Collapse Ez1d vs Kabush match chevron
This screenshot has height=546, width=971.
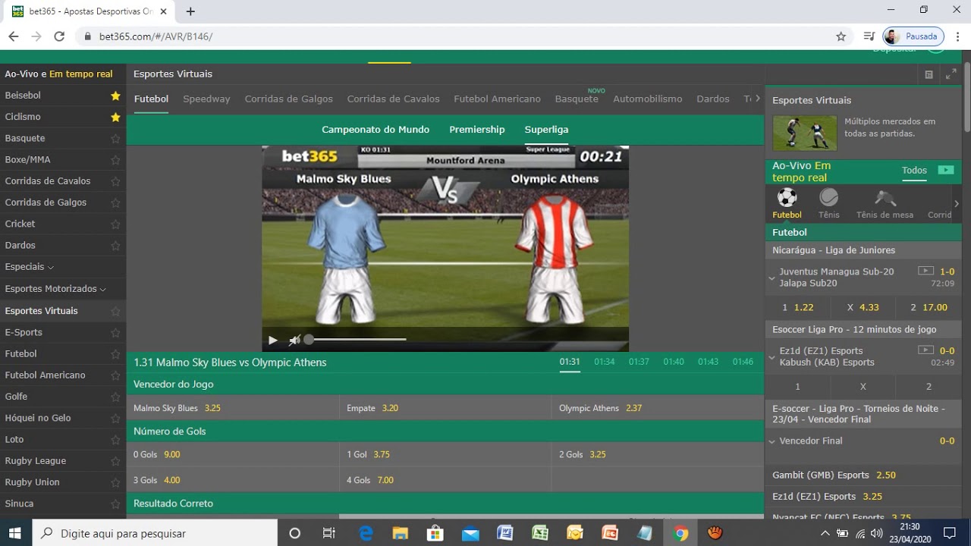pyautogui.click(x=771, y=356)
